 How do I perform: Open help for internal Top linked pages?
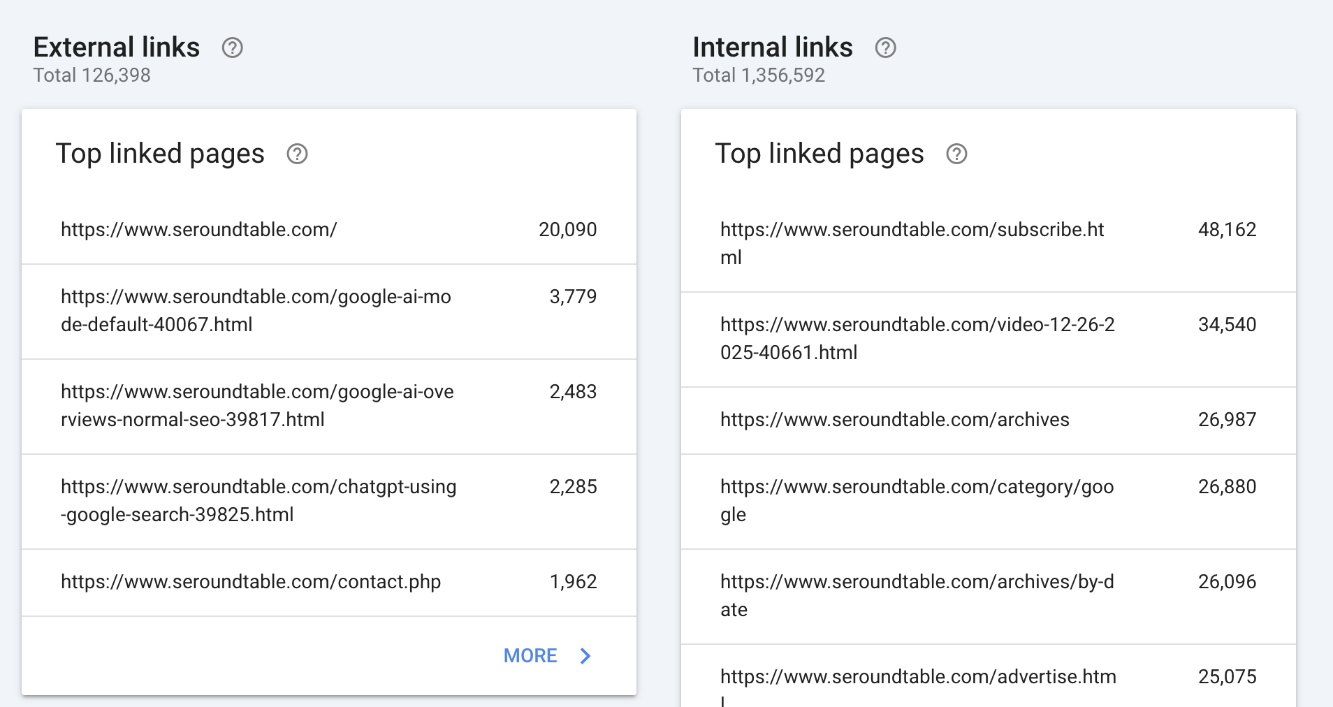point(956,154)
